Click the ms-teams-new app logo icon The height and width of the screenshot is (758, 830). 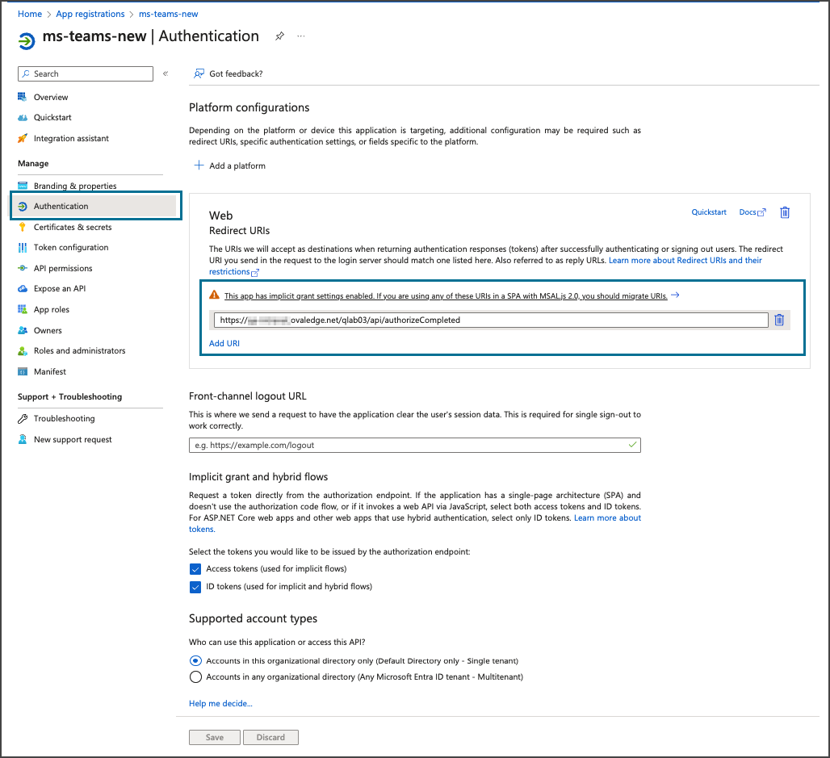26,40
